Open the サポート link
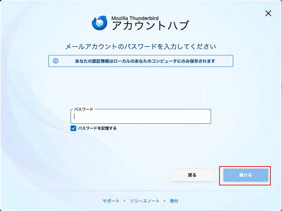The width and height of the screenshot is (282, 211). point(111,201)
